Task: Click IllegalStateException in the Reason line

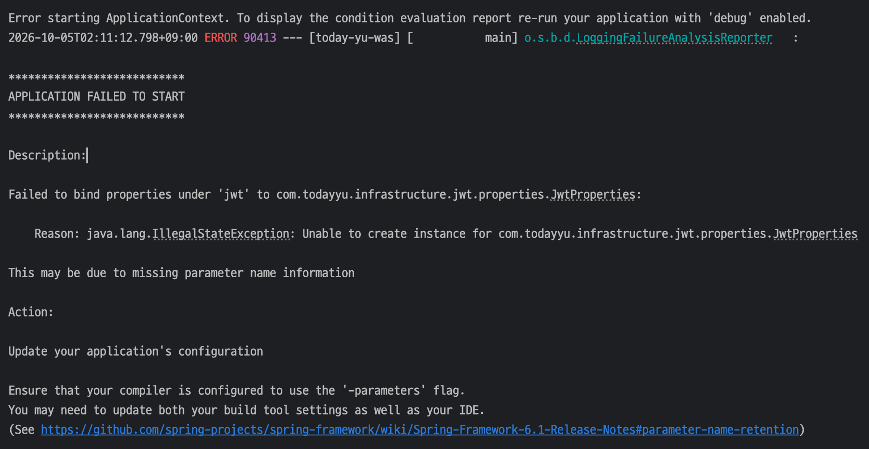Action: click(221, 234)
